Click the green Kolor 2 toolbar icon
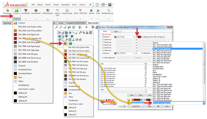The width and height of the screenshot is (207, 119). (x=71, y=43)
